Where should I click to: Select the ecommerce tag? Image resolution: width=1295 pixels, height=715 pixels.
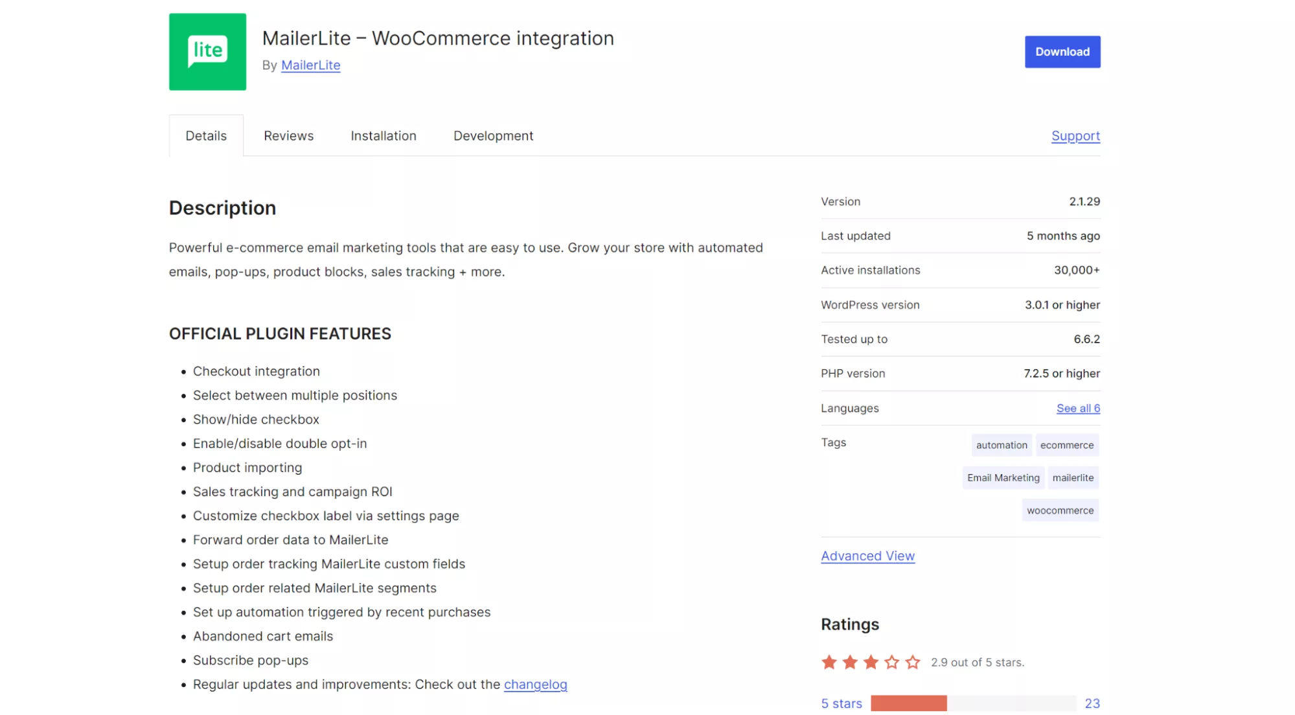pyautogui.click(x=1066, y=445)
